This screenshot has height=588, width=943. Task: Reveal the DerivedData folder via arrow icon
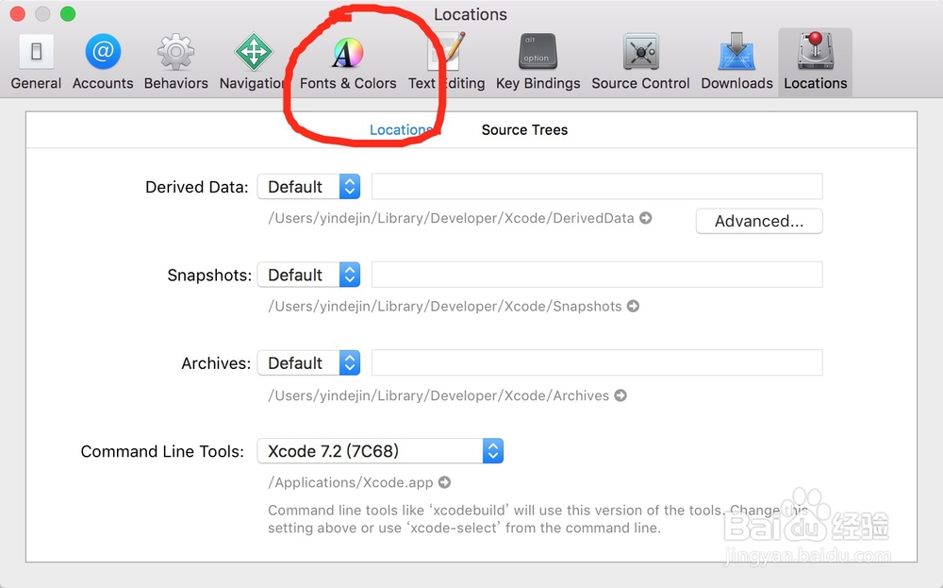point(645,218)
